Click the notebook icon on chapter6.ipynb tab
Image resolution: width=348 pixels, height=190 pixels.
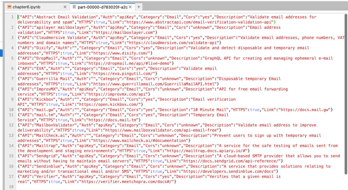[10, 7]
